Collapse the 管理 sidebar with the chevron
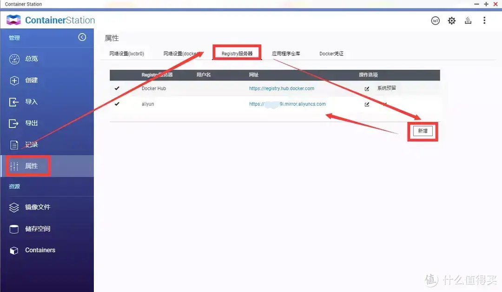Viewport: 502px width, 292px height. tap(82, 37)
